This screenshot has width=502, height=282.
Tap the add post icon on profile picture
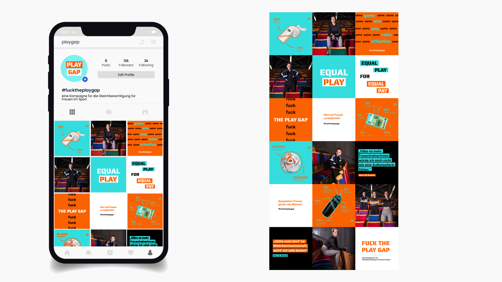coord(85,79)
